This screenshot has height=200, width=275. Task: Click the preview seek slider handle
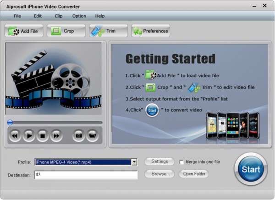tap(10, 122)
